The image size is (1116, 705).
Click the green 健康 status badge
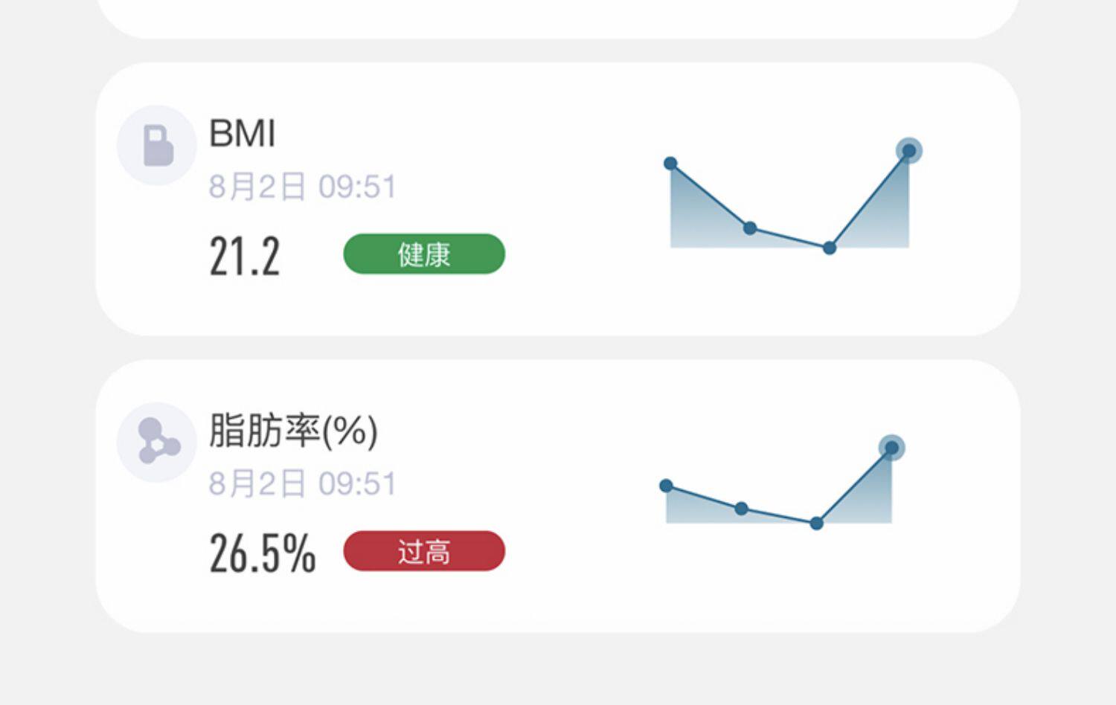click(424, 254)
